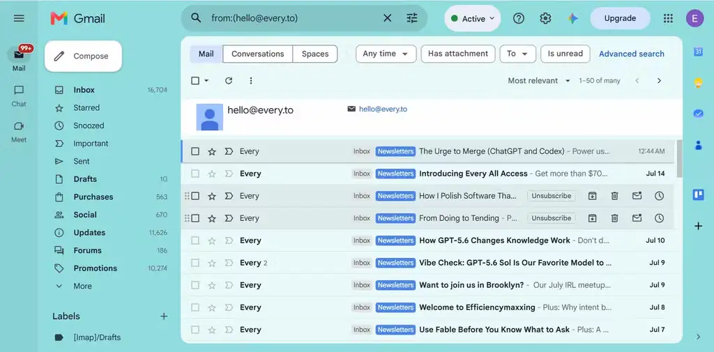Click the message list vertical scrollbar

[x=679, y=158]
